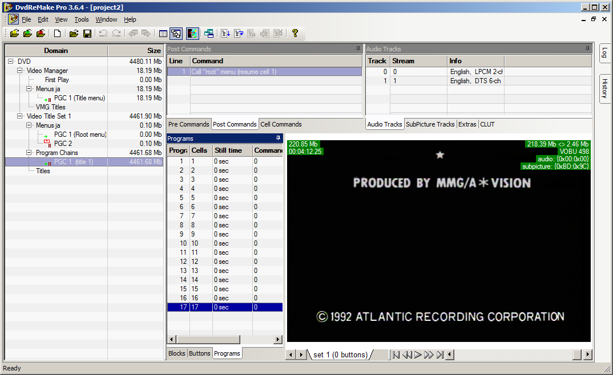This screenshot has height=375, width=613.
Task: Click the navigate forward toolbar icon
Action: [146, 34]
